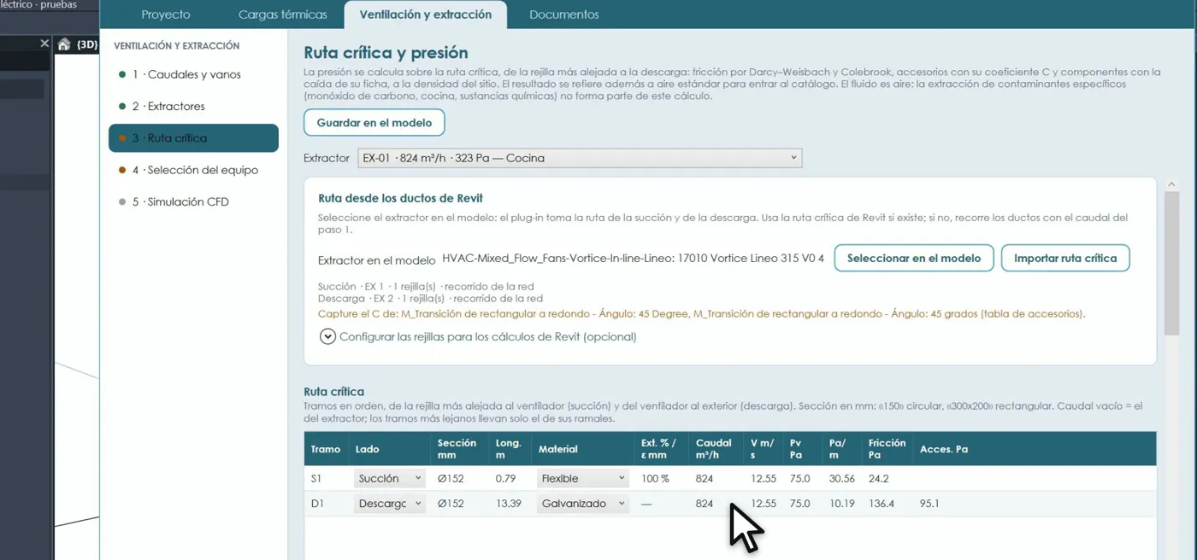Click the Sección Ø152 cell in row D1

451,504
